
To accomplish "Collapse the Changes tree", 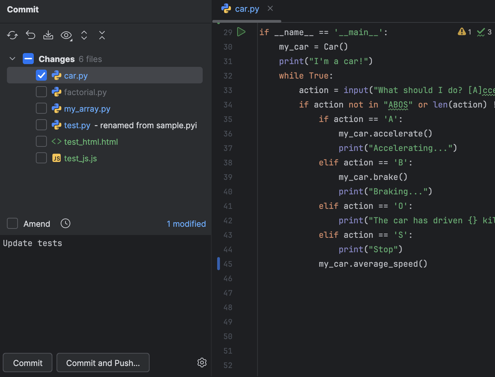I will (x=12, y=59).
